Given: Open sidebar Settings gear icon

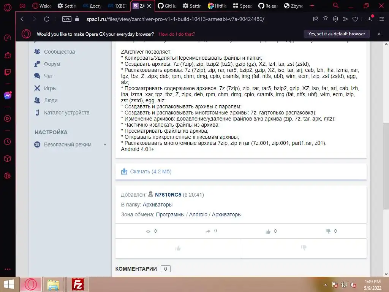Looking at the screenshot, I should (8, 176).
